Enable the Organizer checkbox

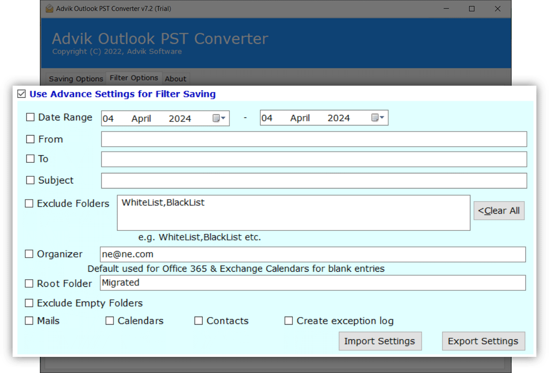(x=29, y=254)
